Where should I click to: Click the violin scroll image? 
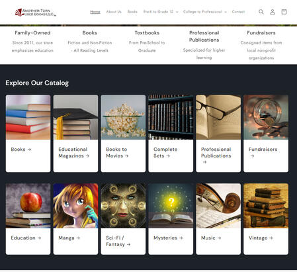[x=218, y=206]
